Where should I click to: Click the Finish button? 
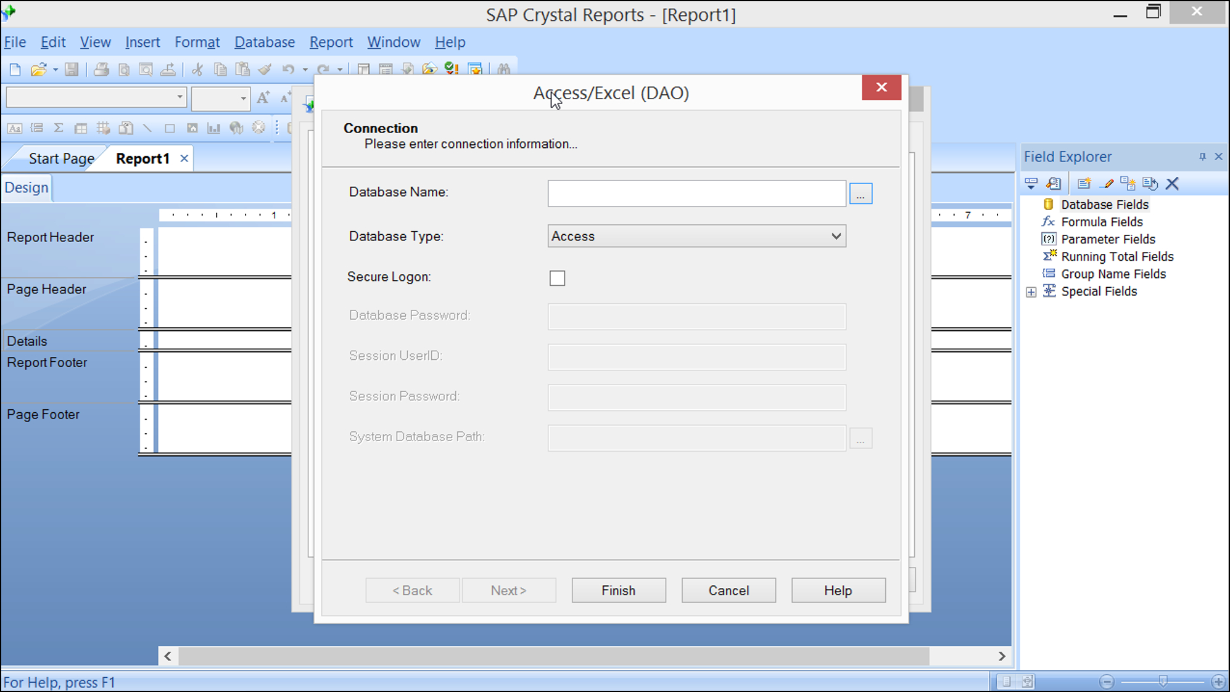pos(618,590)
